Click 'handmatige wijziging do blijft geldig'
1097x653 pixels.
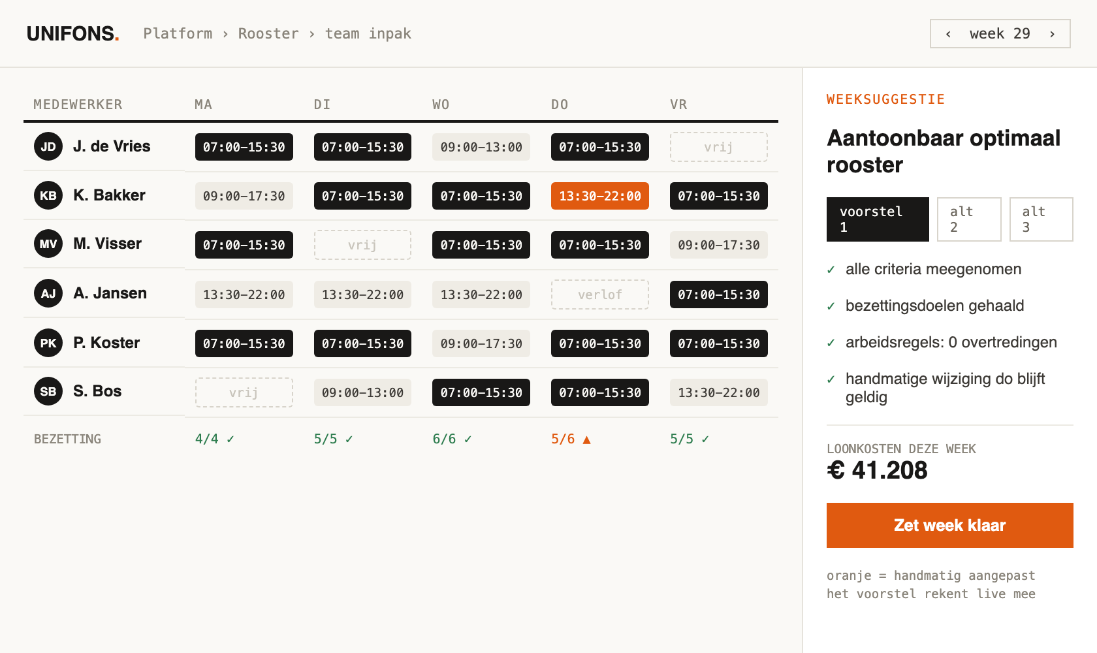[945, 388]
